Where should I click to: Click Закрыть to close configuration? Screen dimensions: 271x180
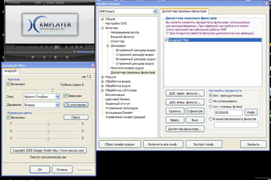click(x=253, y=144)
